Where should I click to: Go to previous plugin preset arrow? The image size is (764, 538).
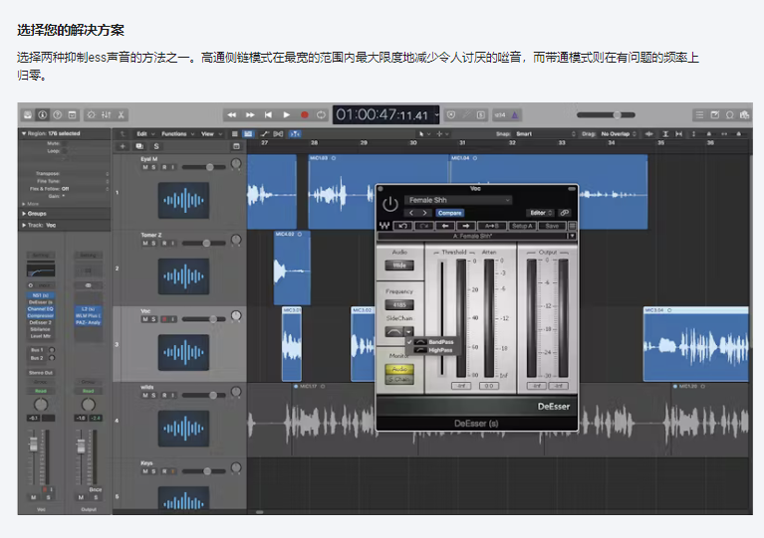(411, 213)
